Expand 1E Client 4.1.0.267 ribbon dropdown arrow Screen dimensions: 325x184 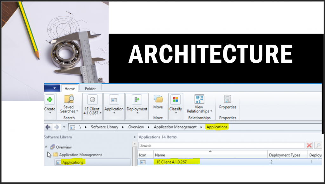pyautogui.click(x=101, y=113)
